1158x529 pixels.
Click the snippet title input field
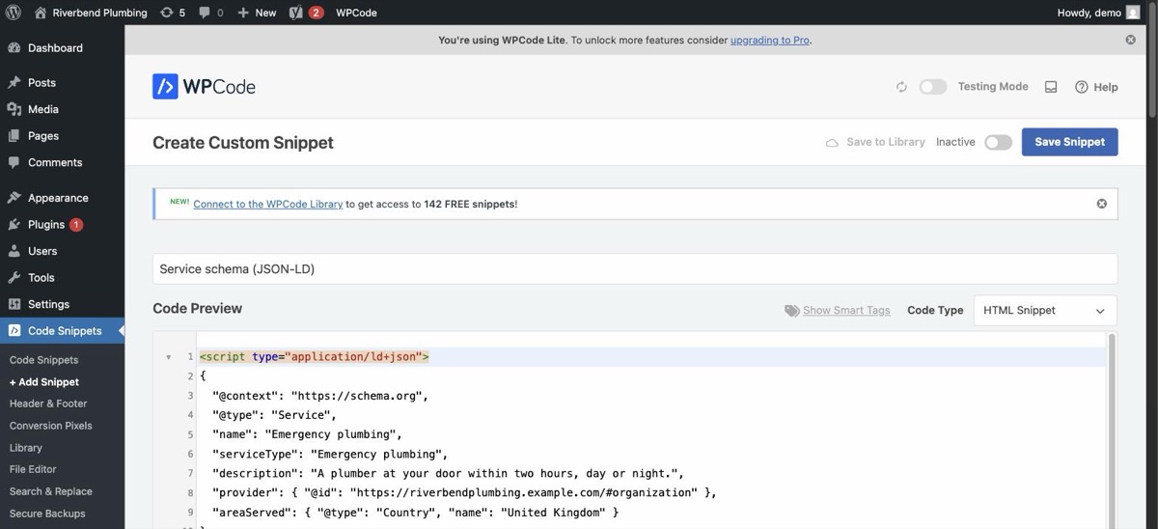[x=635, y=269]
